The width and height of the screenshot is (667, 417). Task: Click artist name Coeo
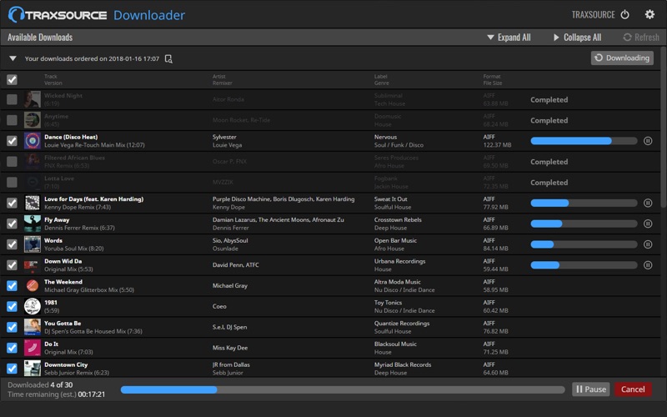pos(219,306)
